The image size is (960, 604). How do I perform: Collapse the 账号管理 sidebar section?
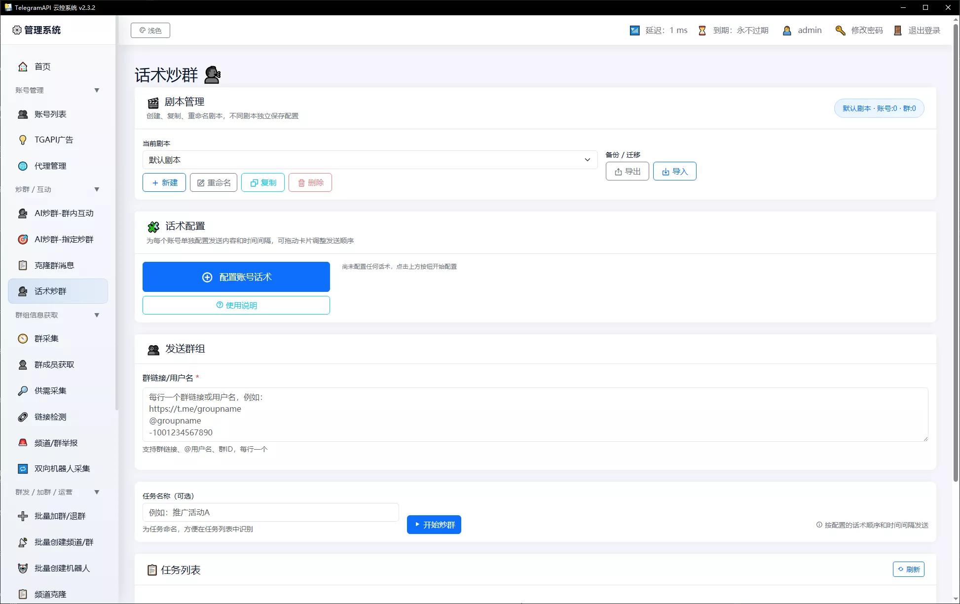pos(97,90)
